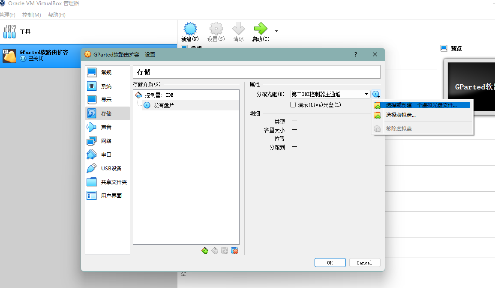Image resolution: width=495 pixels, height=288 pixels.
Task: Open the 用户界面 user interface category
Action: [x=107, y=196]
